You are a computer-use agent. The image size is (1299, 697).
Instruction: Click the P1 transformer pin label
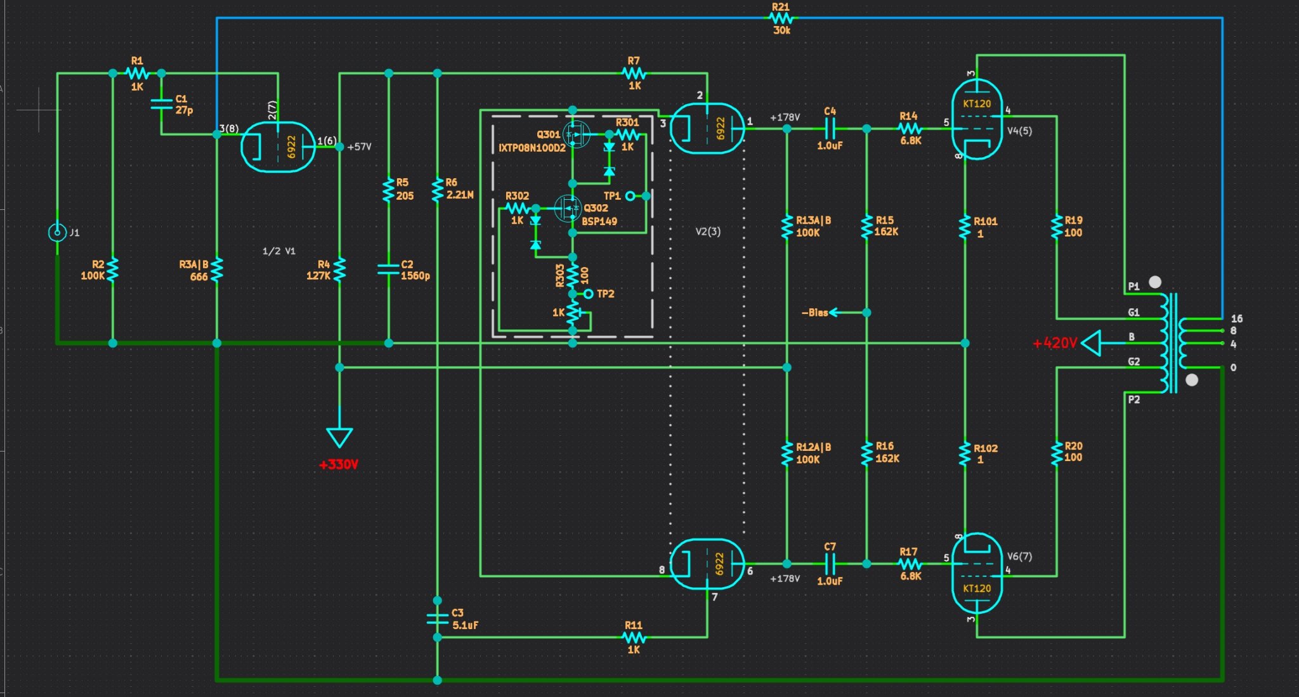click(1133, 287)
